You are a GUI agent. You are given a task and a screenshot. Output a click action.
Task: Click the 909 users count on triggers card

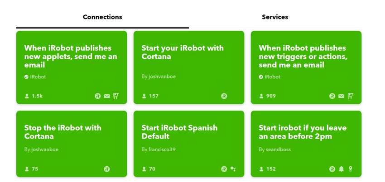[271, 96]
